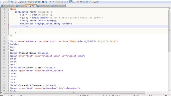This screenshot has height=96, width=171.
Task: Click the last toolbar icon with check mark
Action: coord(98,2)
